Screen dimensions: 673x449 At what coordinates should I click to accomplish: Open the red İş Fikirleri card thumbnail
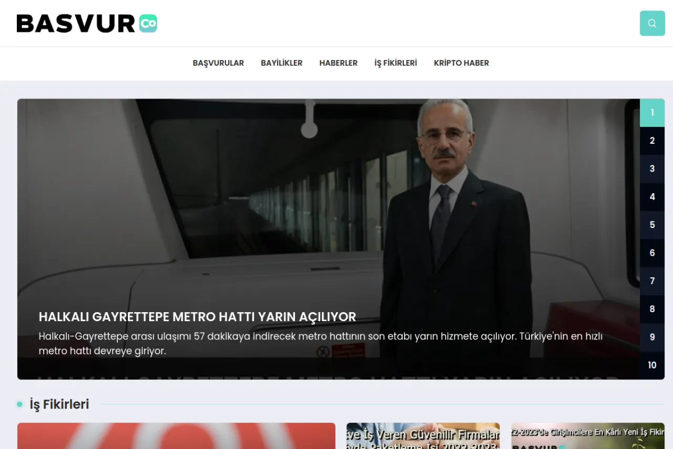(x=176, y=436)
